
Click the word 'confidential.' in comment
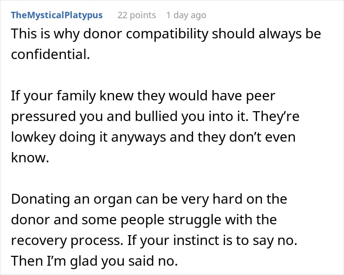51,54
